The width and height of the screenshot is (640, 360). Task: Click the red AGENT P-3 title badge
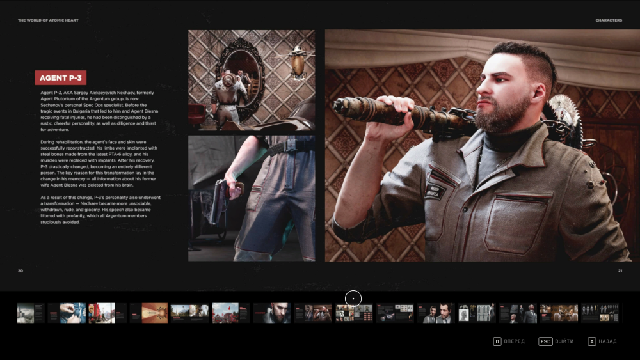tap(60, 78)
